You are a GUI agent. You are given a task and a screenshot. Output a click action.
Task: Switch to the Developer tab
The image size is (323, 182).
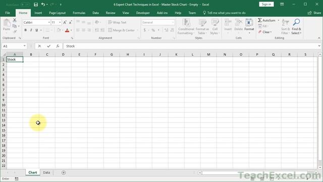click(x=143, y=13)
